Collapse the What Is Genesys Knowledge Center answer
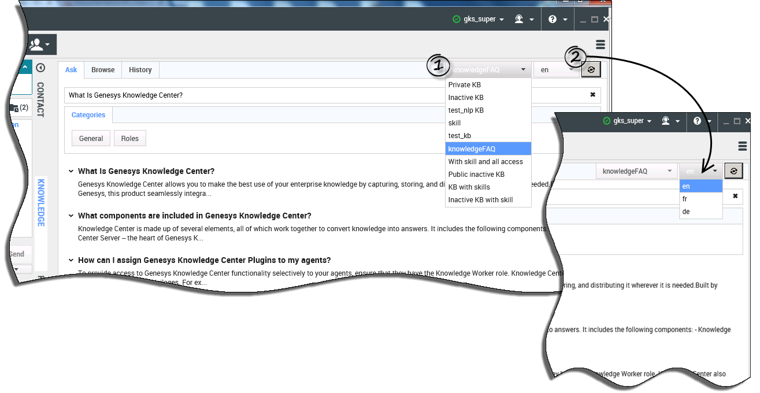Image resolution: width=760 pixels, height=393 pixels. (71, 172)
